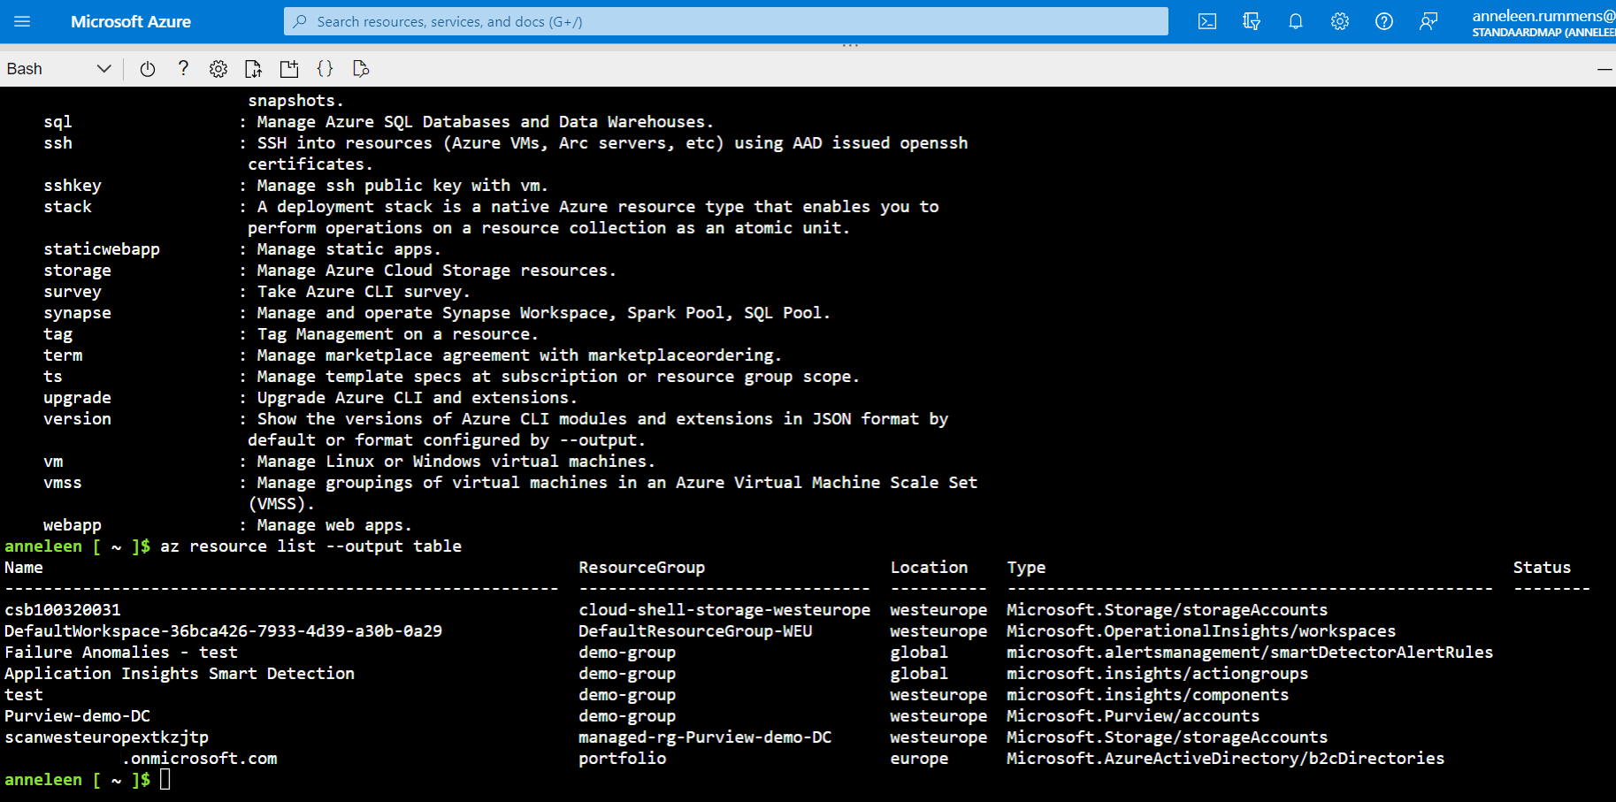The width and height of the screenshot is (1616, 802).
Task: Click the upload/download files icon
Action: point(254,69)
